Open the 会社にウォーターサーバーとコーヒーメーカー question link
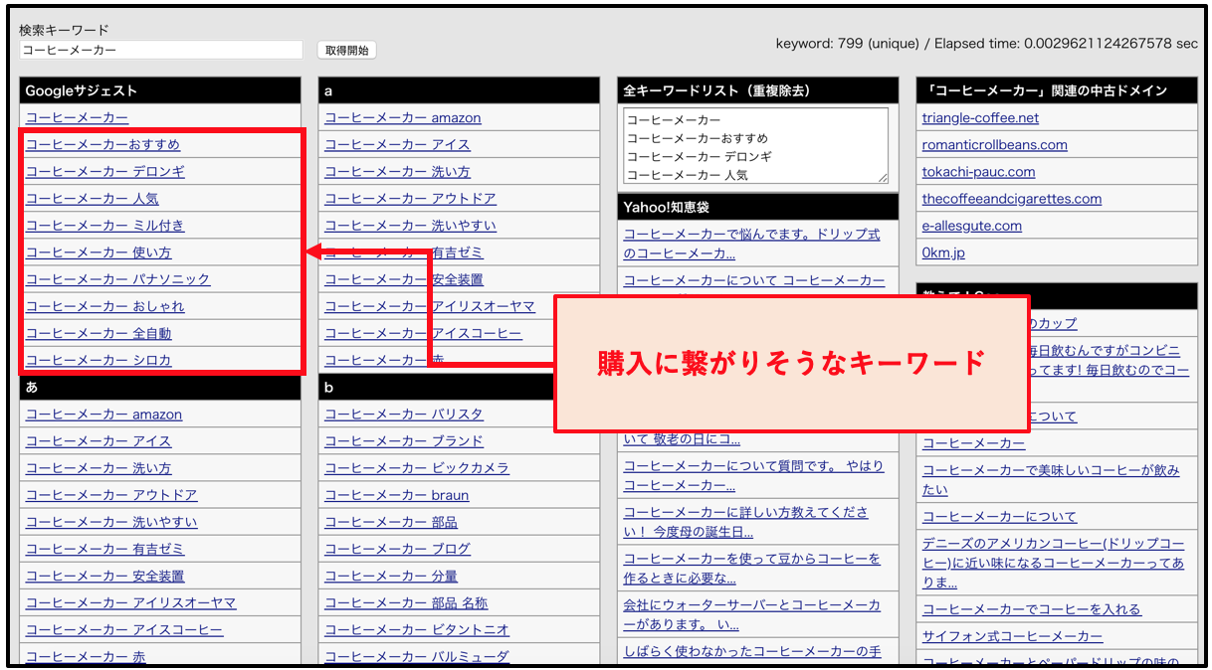1212x670 pixels. (751, 615)
